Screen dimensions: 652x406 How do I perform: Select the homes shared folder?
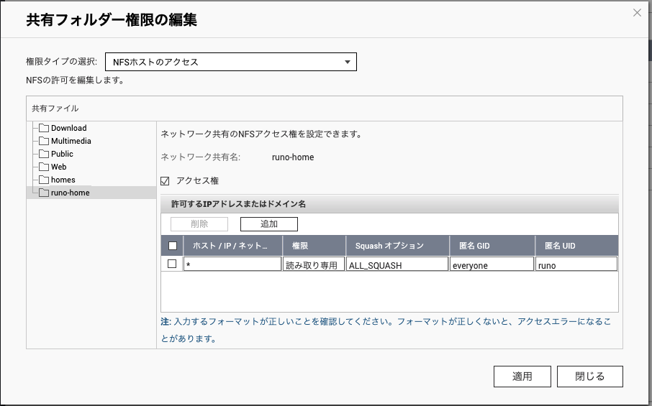[63, 180]
